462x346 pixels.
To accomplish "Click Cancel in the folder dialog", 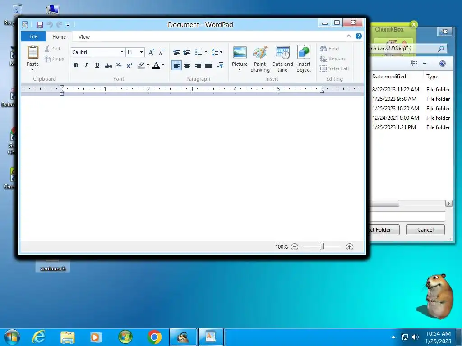I will 425,230.
